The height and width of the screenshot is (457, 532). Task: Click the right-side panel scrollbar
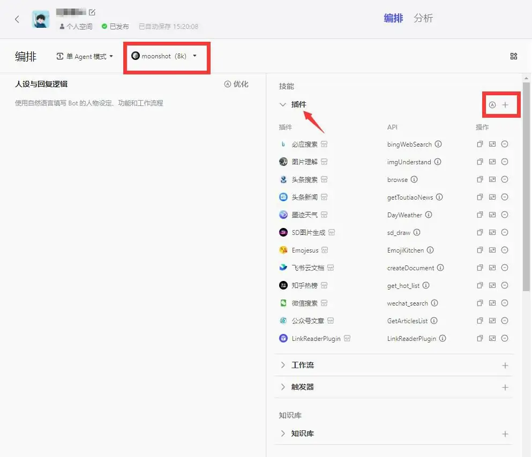coord(527,161)
